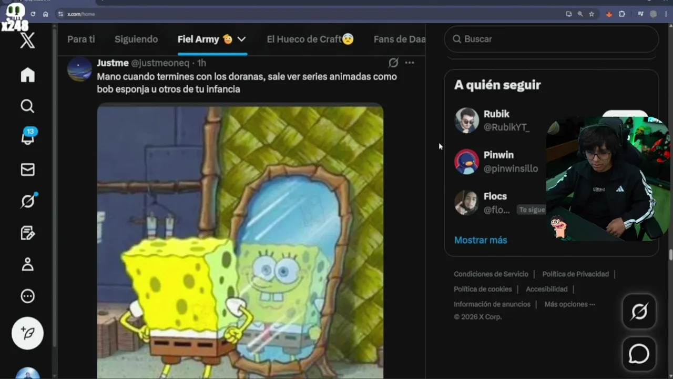
Task: Open Condiciones de Servicio link
Action: coord(491,274)
